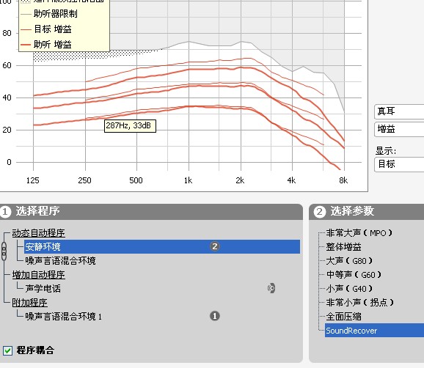This screenshot has width=424, height=368.
Task: Click the phone icon beside 声学电话
Action: [271, 288]
